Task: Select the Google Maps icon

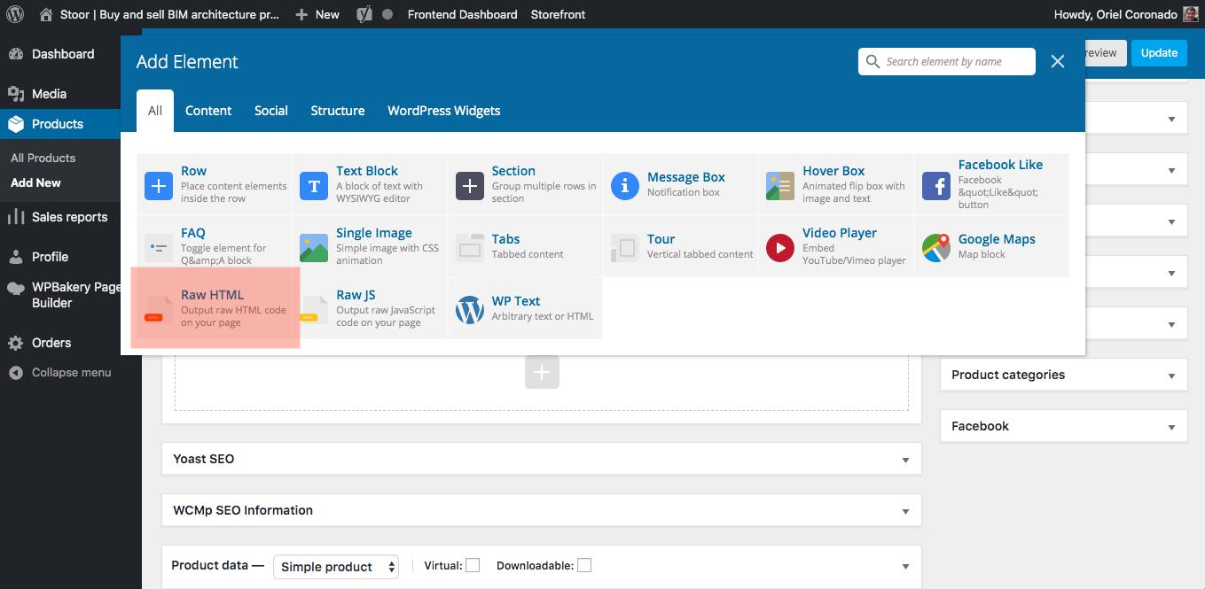Action: (936, 248)
